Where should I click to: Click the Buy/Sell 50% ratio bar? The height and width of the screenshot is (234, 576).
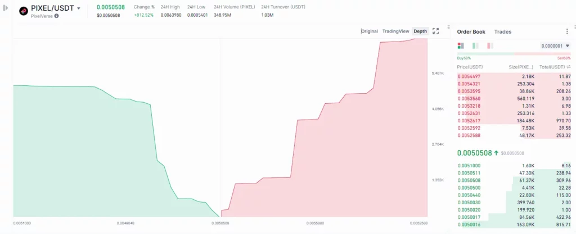point(514,54)
